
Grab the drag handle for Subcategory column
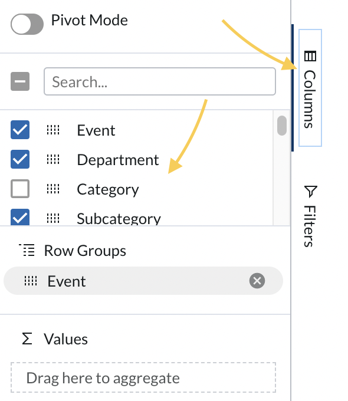(x=53, y=218)
